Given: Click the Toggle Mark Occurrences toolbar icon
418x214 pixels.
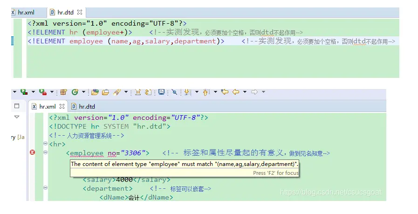Looking at the screenshot, I should [x=138, y=92].
